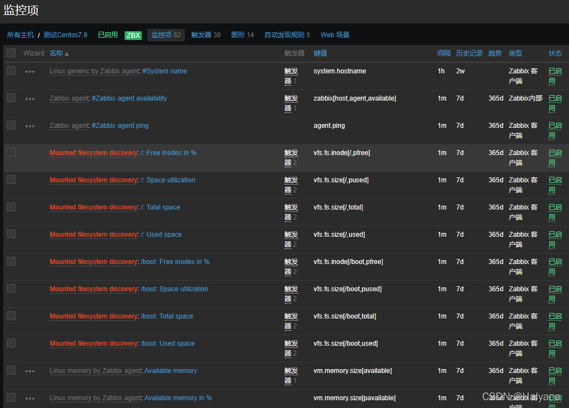Open wizard menu for Available memory in % row
Screen dimensions: 569x408
point(30,398)
